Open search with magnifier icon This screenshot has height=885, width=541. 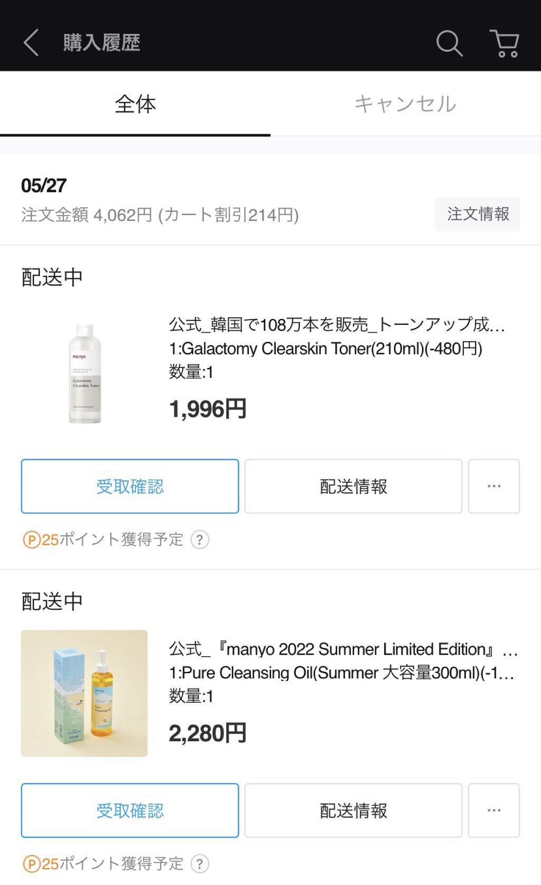pos(449,43)
